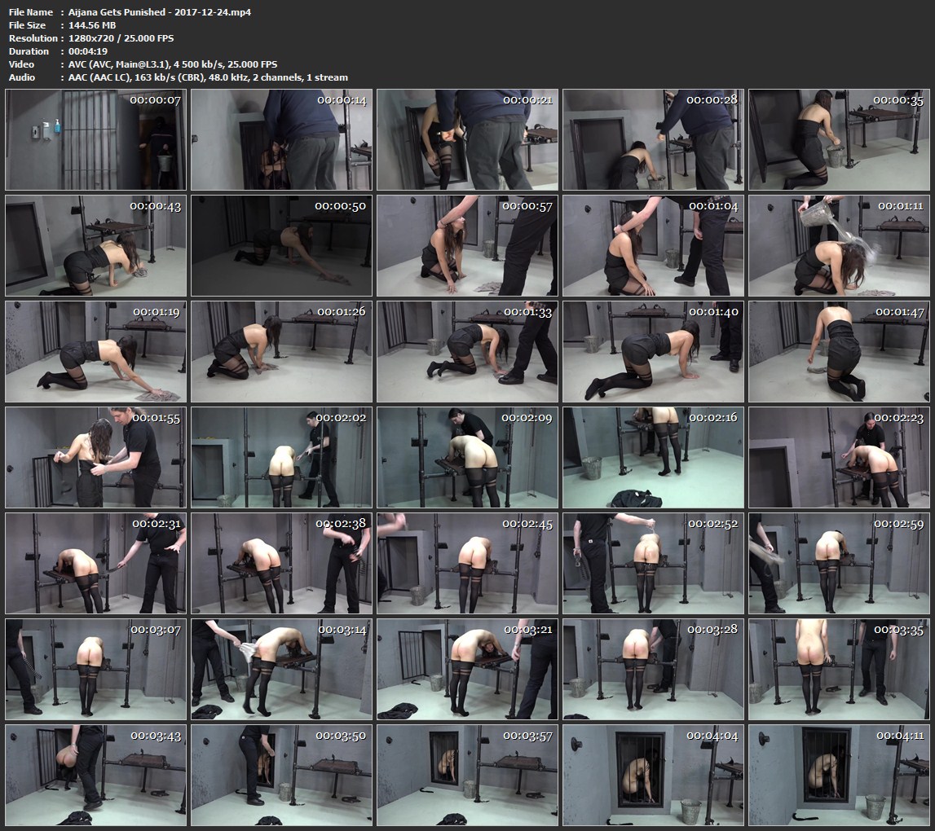Click the frame marked 00:02:02

(x=281, y=458)
